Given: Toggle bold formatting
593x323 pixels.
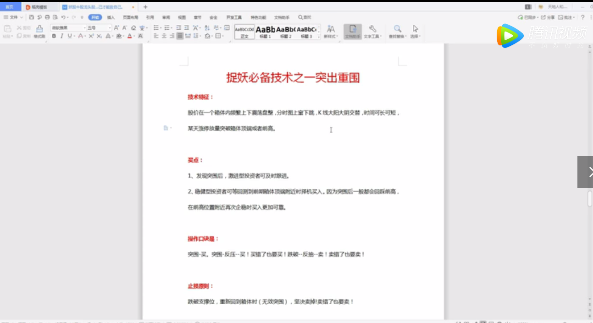Looking at the screenshot, I should coord(54,36).
